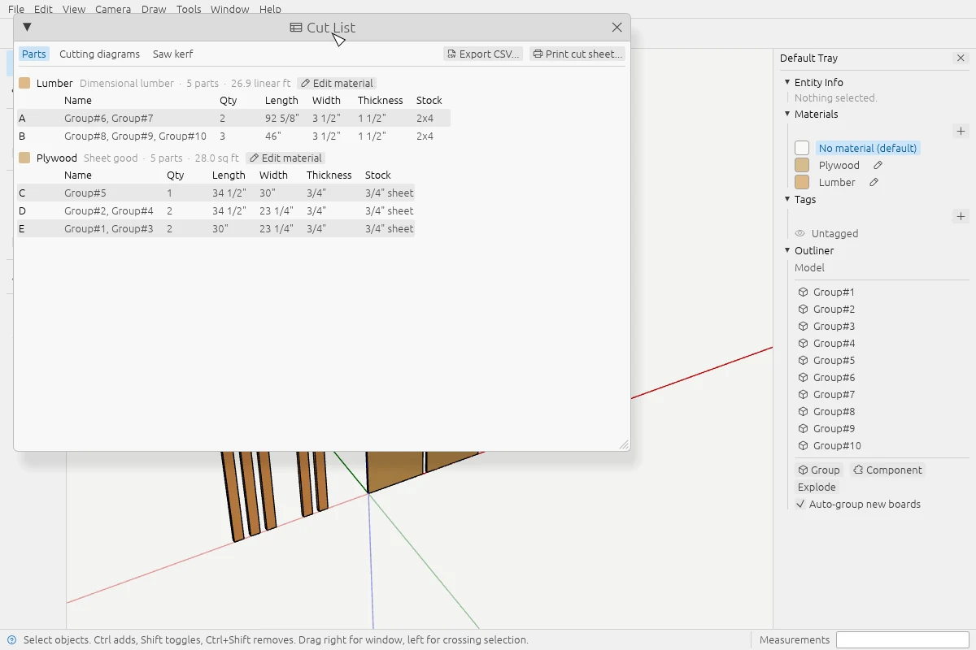Collapse the Outliner section
The width and height of the screenshot is (976, 650).
pos(787,250)
